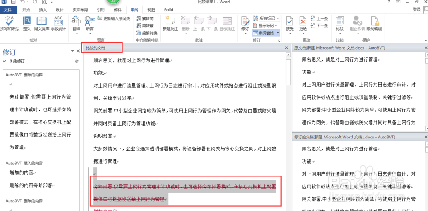This screenshot has width=428, height=211.
Task: Refresh the revision count icon
Action: pos(77,61)
